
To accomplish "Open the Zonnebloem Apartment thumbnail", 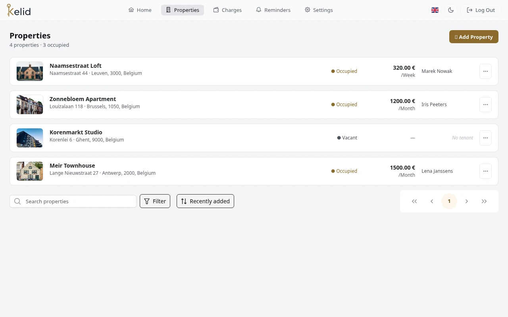I will click(x=30, y=105).
